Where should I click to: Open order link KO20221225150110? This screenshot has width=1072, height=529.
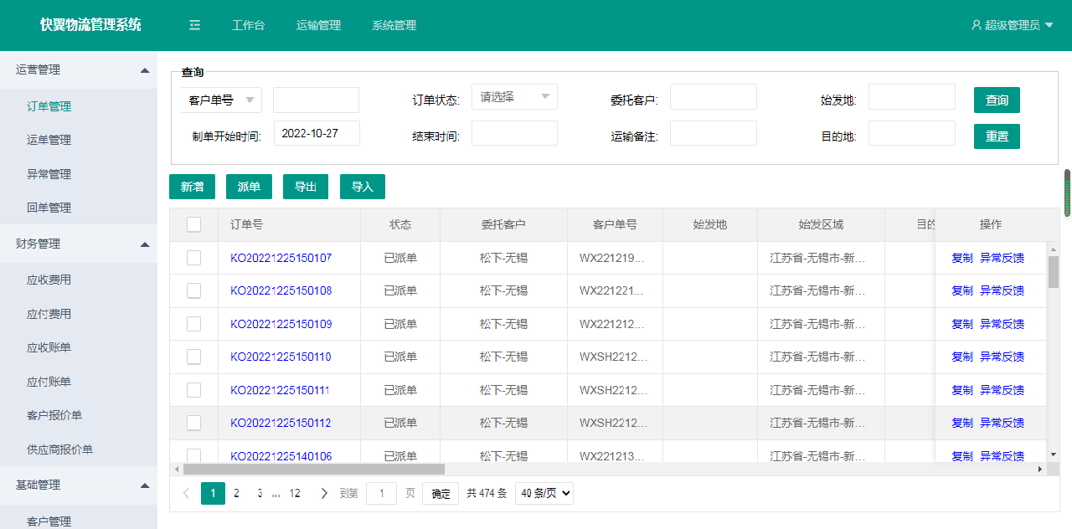281,357
